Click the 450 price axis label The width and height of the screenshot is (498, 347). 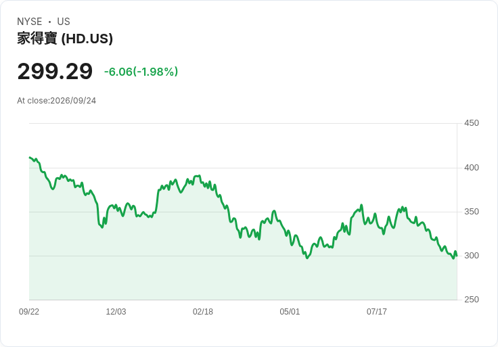[x=472, y=123]
